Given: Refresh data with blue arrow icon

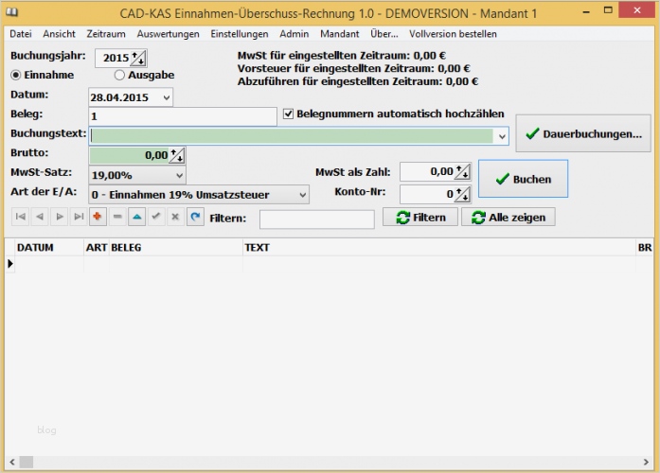Looking at the screenshot, I should (195, 217).
